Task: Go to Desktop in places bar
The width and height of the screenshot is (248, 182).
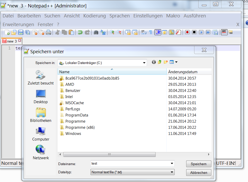Action: pos(41,97)
